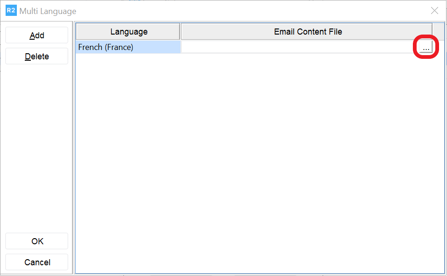Click the R2 application icon in the title bar
The height and width of the screenshot is (276, 447).
[x=10, y=10]
